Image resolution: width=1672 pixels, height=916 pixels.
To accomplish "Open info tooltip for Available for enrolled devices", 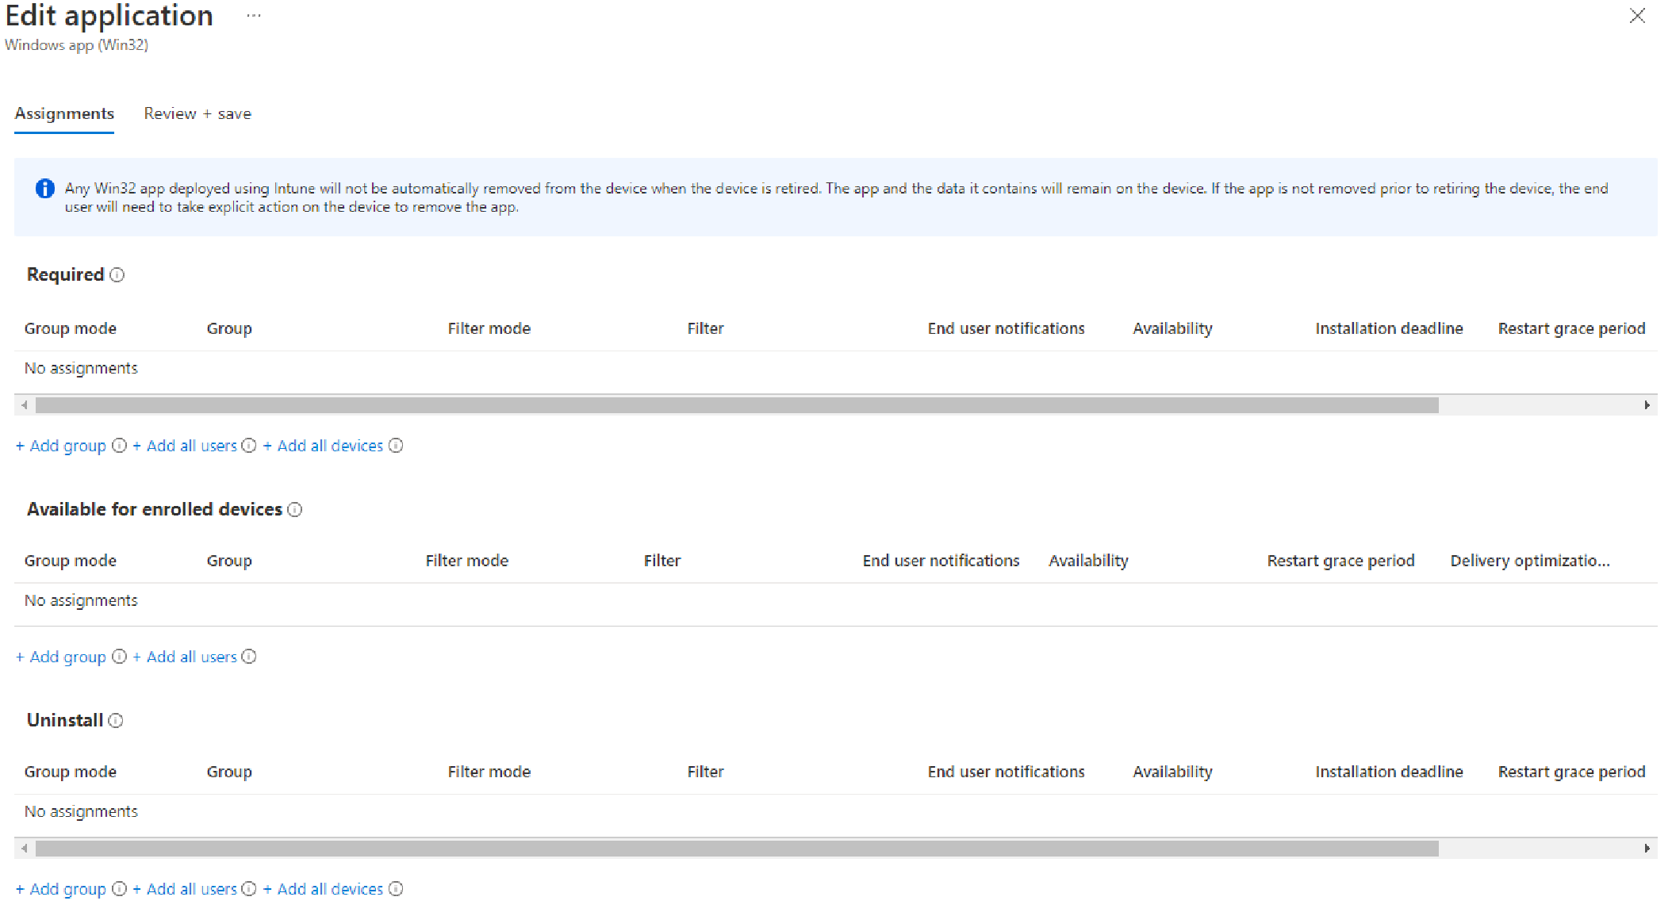I will tap(295, 509).
